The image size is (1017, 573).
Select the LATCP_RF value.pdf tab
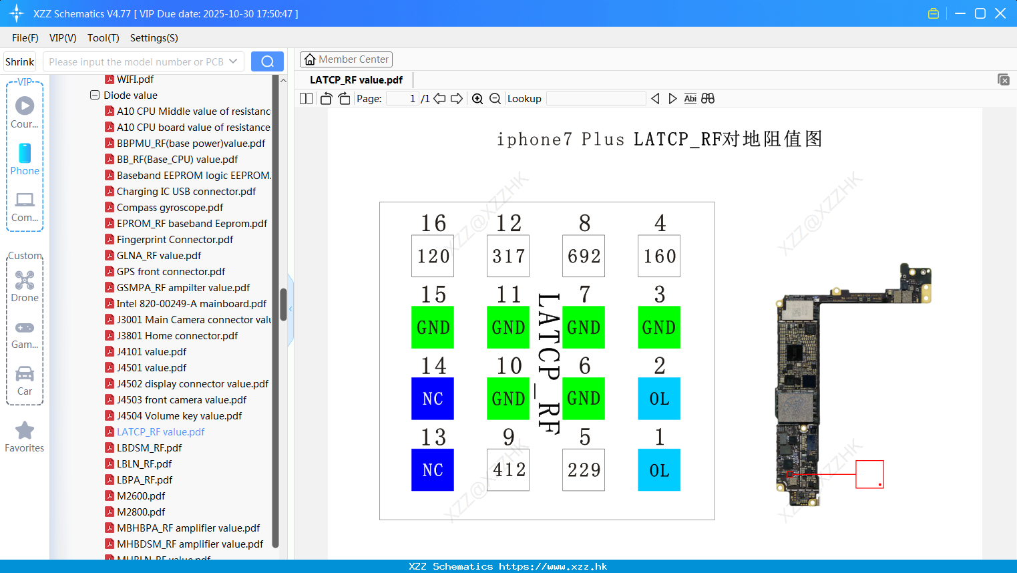[x=356, y=79]
